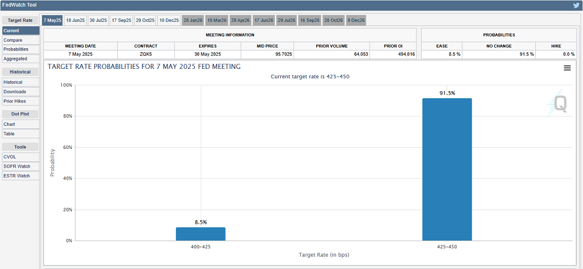Open the Compare view in sidebar

pos(13,40)
